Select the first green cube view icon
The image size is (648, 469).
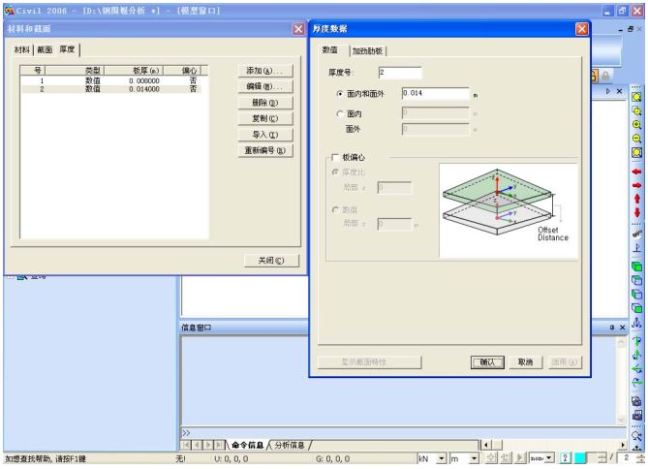pyautogui.click(x=636, y=266)
